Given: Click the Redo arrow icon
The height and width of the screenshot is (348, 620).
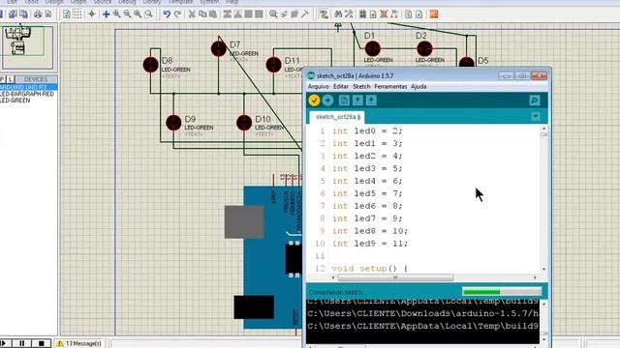Looking at the screenshot, I should point(177,14).
